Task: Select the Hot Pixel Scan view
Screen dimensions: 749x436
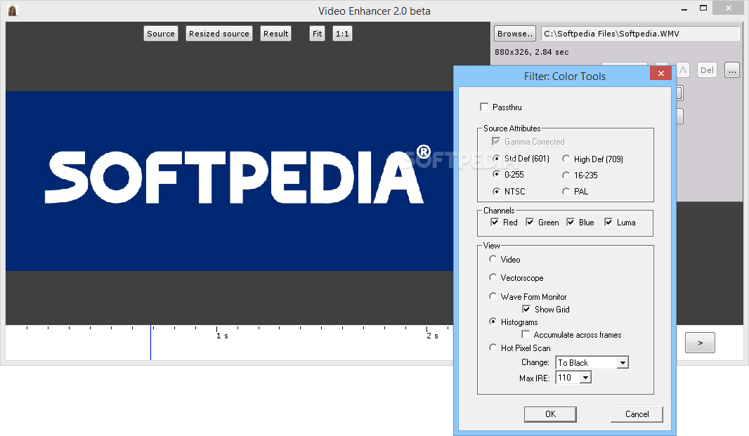Action: point(493,348)
